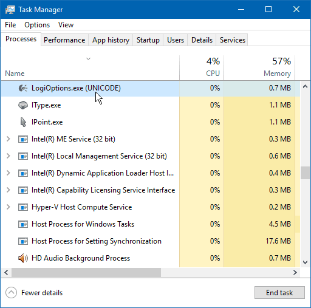Image resolution: width=311 pixels, height=308 pixels.
Task: Select Host Process for Windows Tasks name
Action: 83,224
